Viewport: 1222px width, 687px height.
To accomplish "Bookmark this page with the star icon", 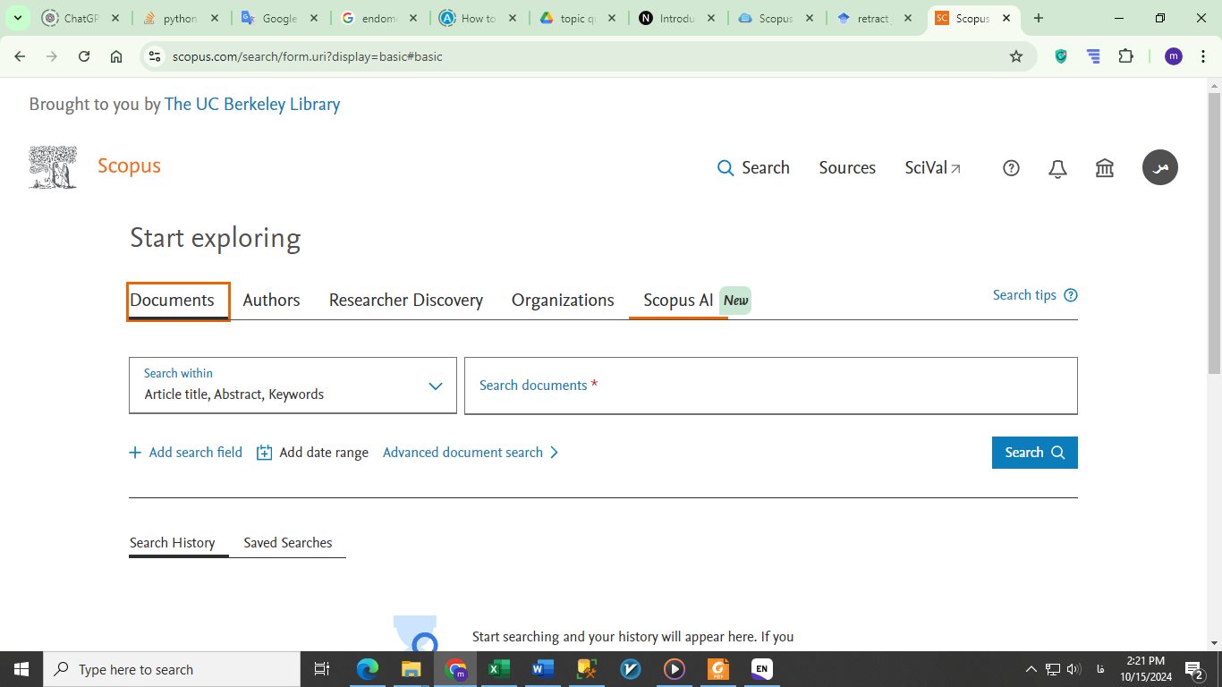I will tap(1016, 56).
